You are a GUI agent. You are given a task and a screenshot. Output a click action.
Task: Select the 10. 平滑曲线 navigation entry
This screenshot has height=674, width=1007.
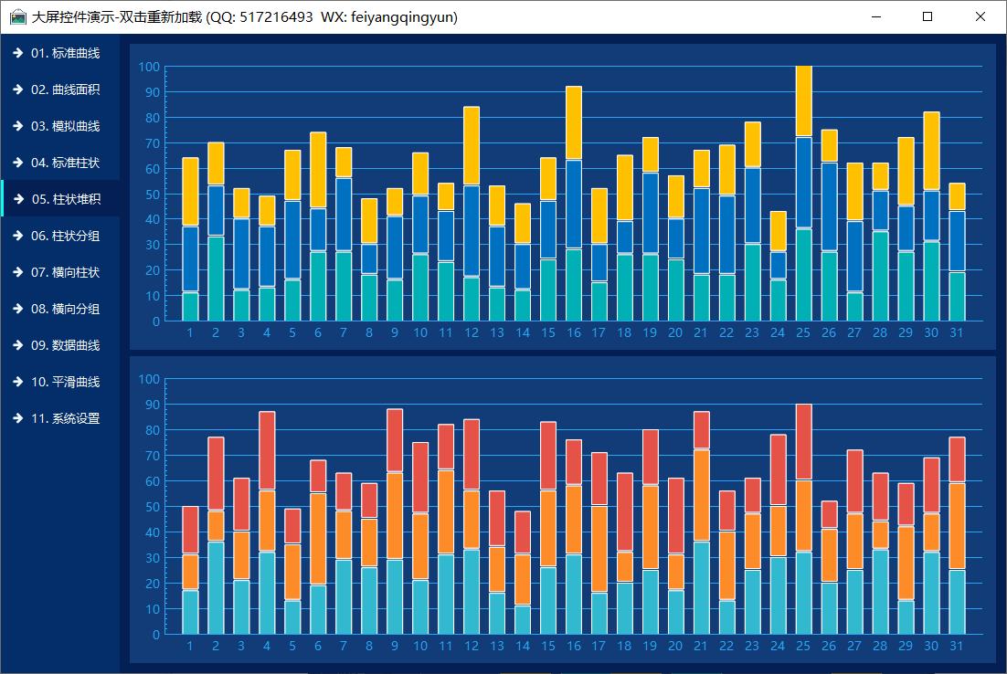coord(65,382)
